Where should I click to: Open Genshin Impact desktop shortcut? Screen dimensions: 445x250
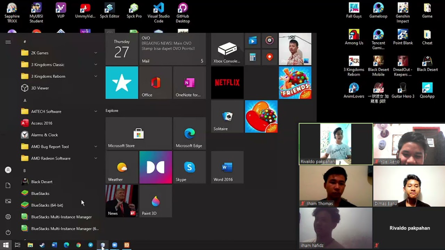pos(403,13)
